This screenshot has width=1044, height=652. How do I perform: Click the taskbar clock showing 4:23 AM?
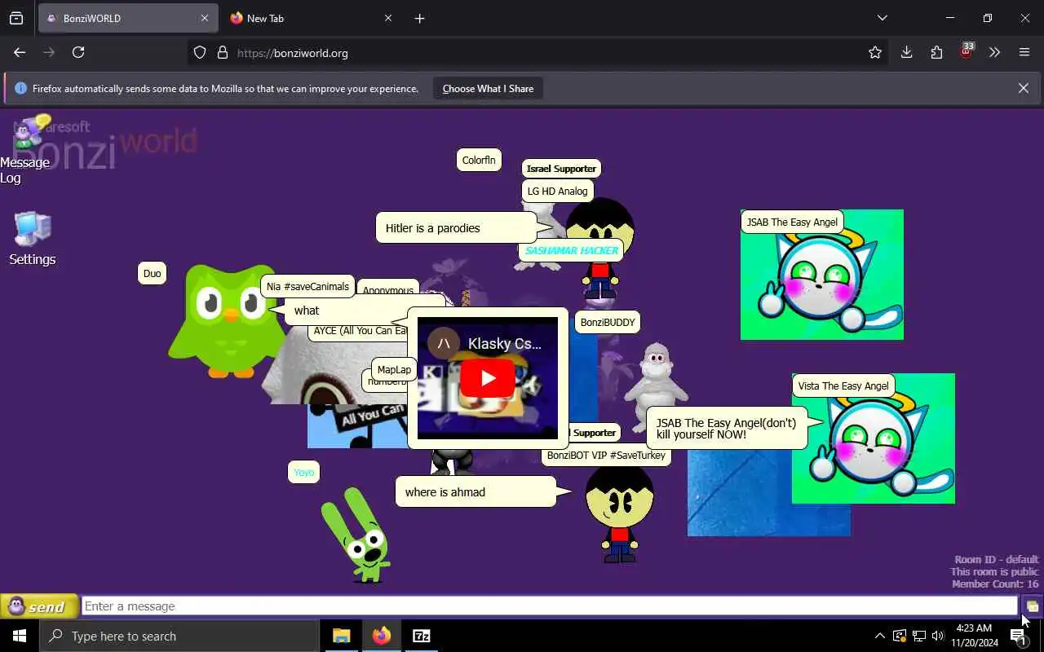(x=974, y=636)
